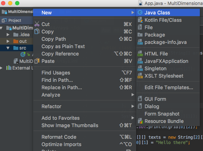Viewport: 203px width, 151px height.
Task: Click the External Libraries bars icon
Action: 9,68
